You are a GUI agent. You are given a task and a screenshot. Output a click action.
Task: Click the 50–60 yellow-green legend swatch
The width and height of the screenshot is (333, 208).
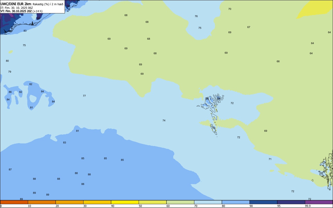(152, 202)
